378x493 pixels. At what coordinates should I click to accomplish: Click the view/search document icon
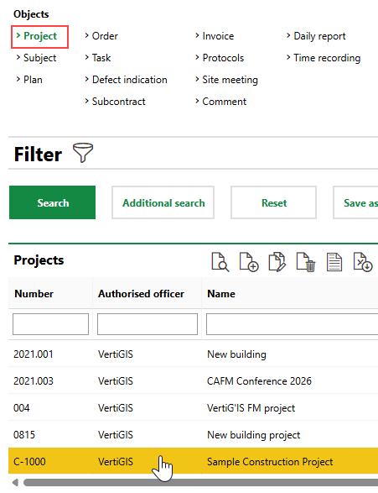tap(220, 261)
